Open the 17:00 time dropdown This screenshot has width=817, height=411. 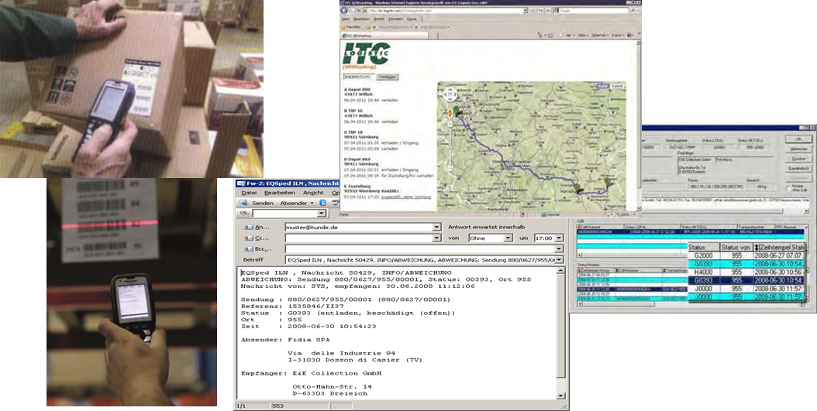pos(559,238)
